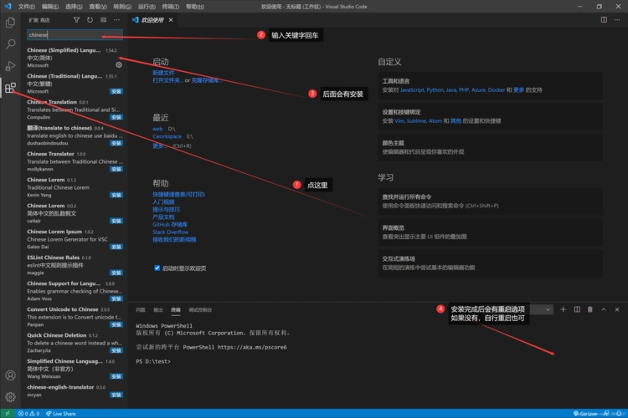
Task: Switch to the Debug Console tab
Action: pos(200,309)
